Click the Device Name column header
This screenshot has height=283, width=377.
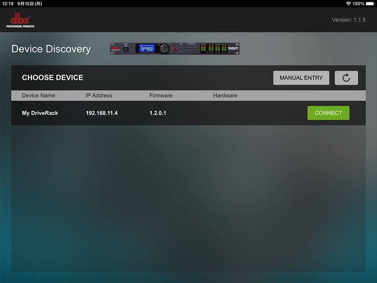[39, 95]
